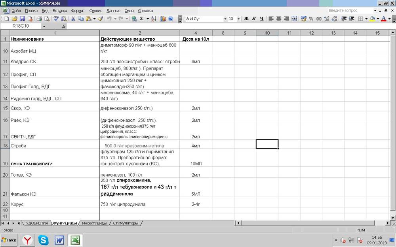This screenshot has height=247, width=396.
Task: Click the Paste clipboard icon
Action: click(x=88, y=19)
